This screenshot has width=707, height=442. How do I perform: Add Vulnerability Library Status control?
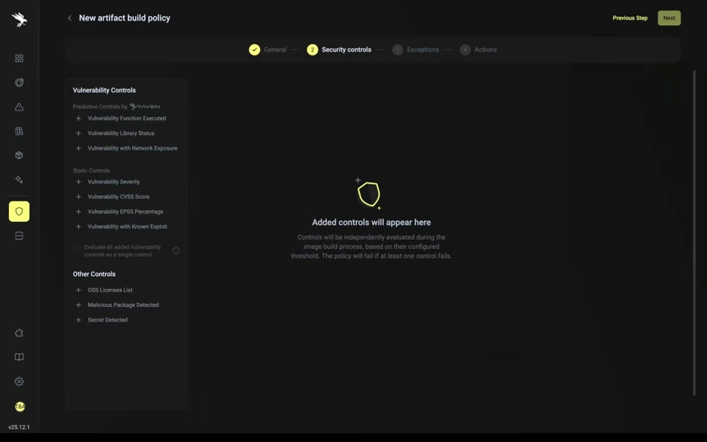79,133
